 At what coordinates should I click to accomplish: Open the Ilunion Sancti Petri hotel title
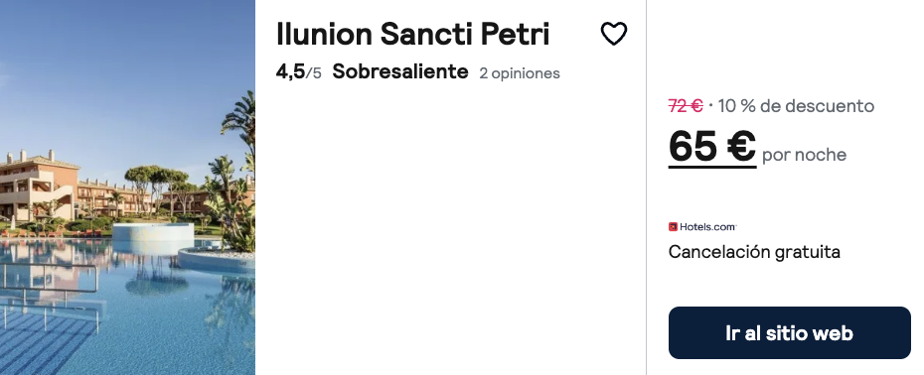412,34
